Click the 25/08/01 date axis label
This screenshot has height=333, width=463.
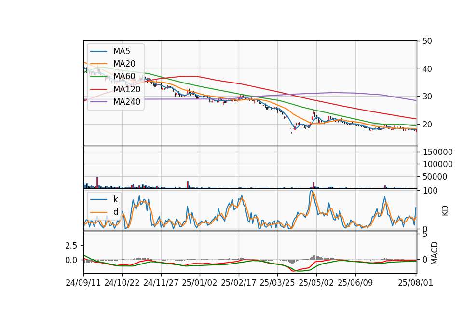415,283
